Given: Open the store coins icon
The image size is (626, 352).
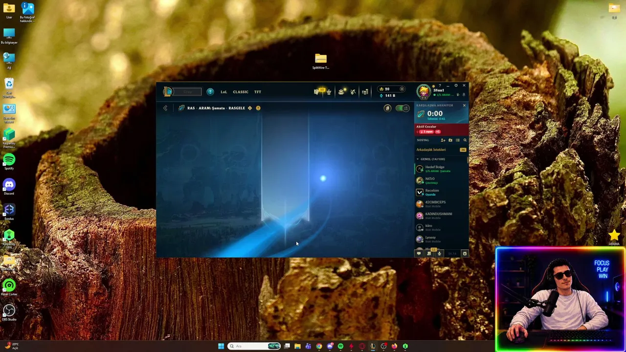Looking at the screenshot, I should pyautogui.click(x=365, y=92).
